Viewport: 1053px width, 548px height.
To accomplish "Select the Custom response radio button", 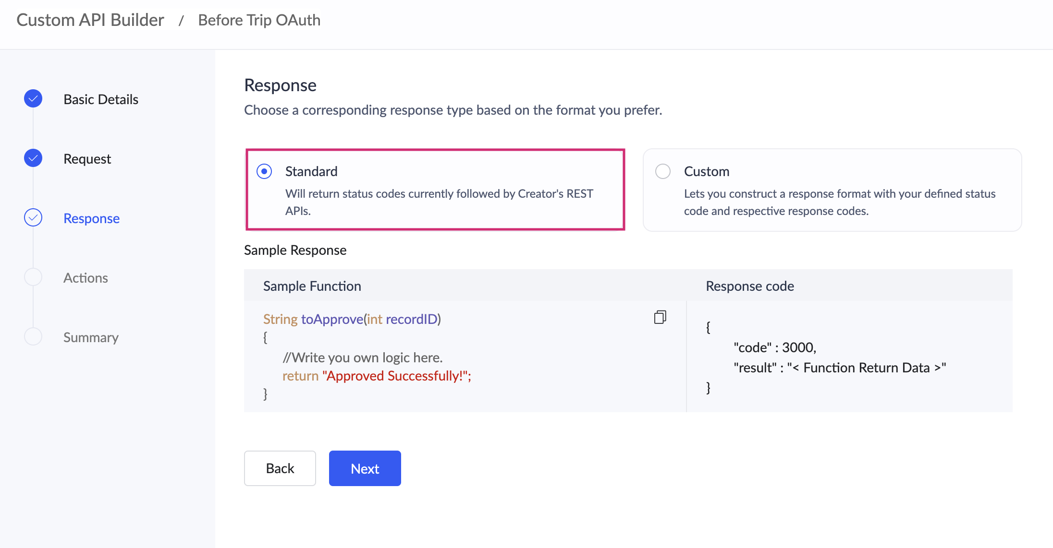I will coord(663,171).
